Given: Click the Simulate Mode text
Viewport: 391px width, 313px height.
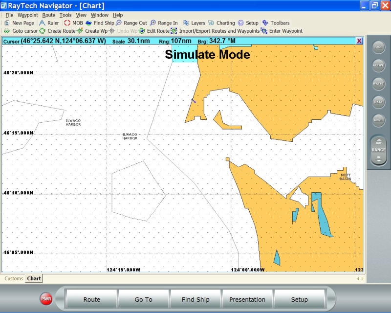Looking at the screenshot, I should click(x=207, y=55).
